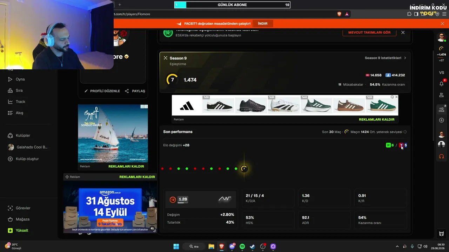Image resolution: width=449 pixels, height=252 pixels.
Task: Open notifications bell with red badge
Action: click(442, 83)
